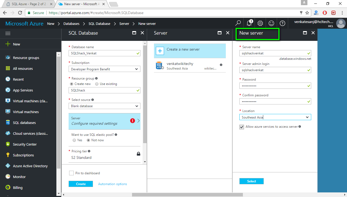
Task: Select the Use existing resource group radio
Action: coord(97,84)
